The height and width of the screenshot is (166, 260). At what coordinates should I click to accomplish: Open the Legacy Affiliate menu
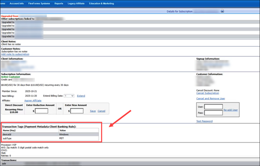coord(76,3)
